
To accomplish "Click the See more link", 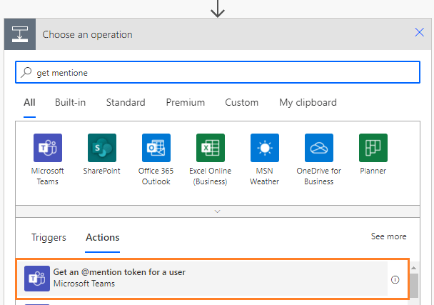I will point(388,236).
